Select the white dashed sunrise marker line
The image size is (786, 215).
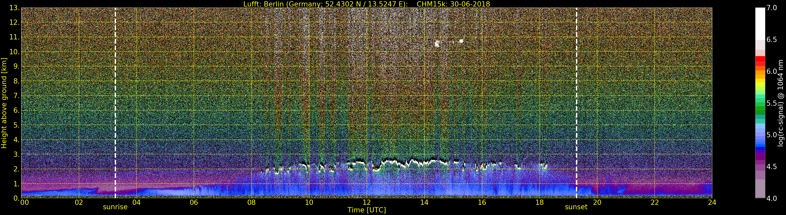(x=115, y=103)
